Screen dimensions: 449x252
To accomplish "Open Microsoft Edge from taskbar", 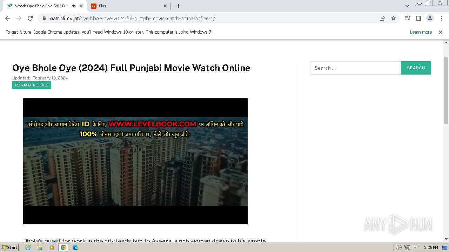I will (x=75, y=247).
